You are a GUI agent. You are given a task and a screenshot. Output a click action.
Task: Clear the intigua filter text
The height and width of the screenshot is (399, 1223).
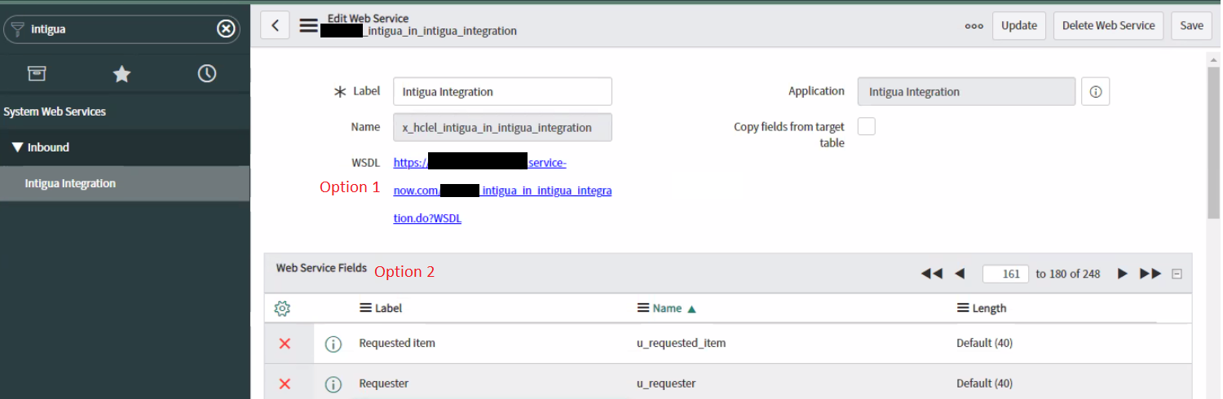click(226, 29)
